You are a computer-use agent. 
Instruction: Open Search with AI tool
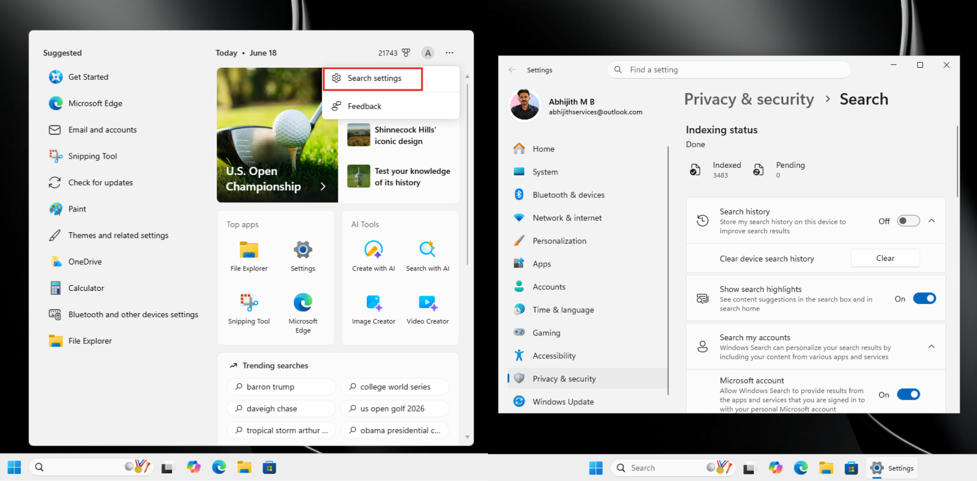click(427, 256)
